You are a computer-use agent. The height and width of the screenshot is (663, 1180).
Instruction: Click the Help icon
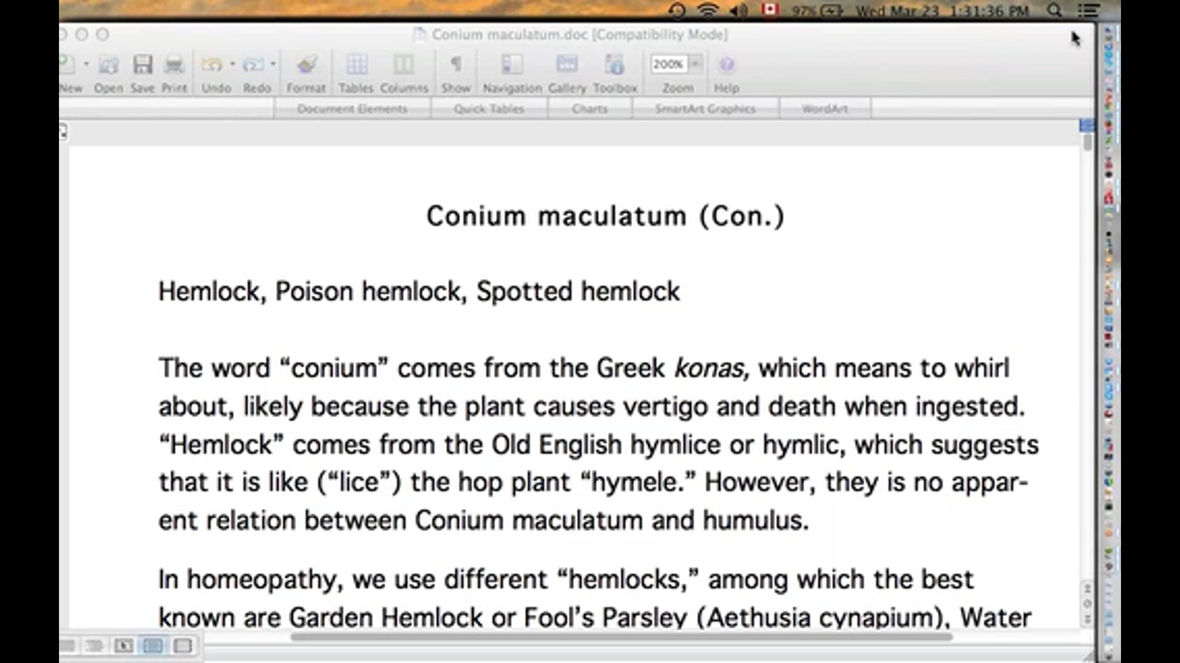tap(726, 66)
